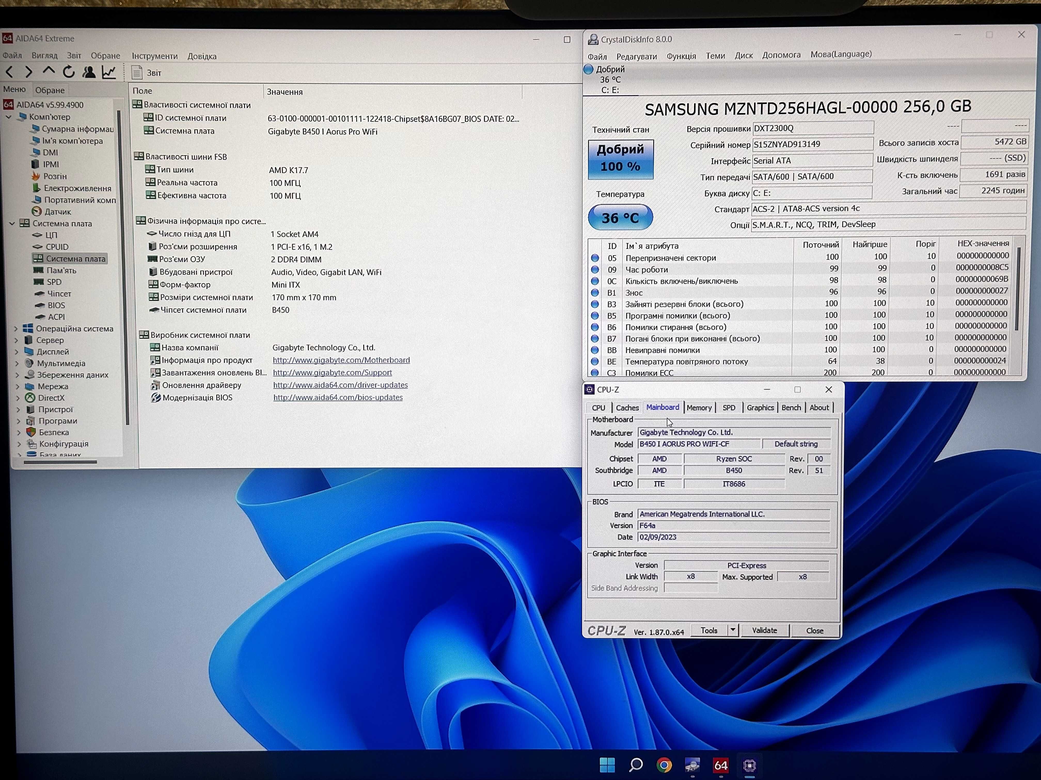Click the AIDA64 back navigation arrow
Screen dimensions: 1041x780
[9, 72]
